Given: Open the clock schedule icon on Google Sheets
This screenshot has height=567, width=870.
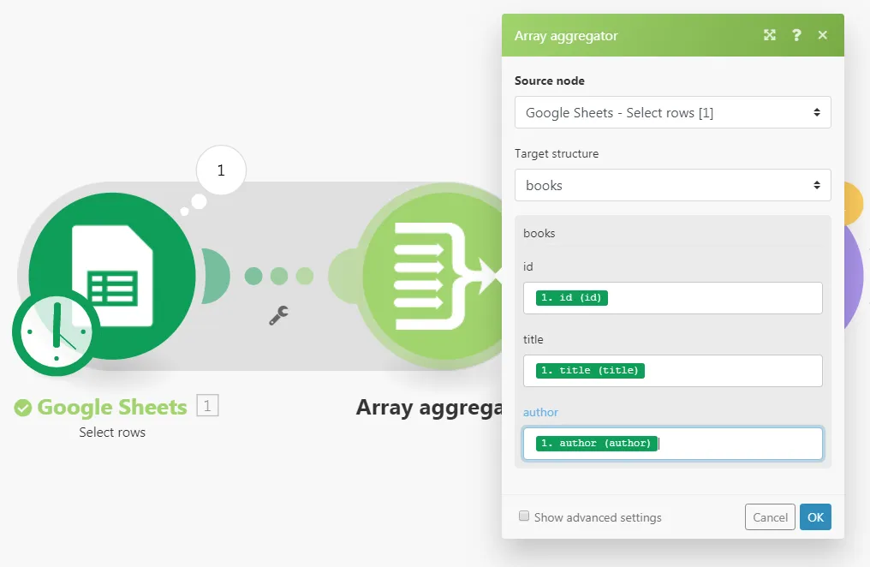Looking at the screenshot, I should pos(56,331).
